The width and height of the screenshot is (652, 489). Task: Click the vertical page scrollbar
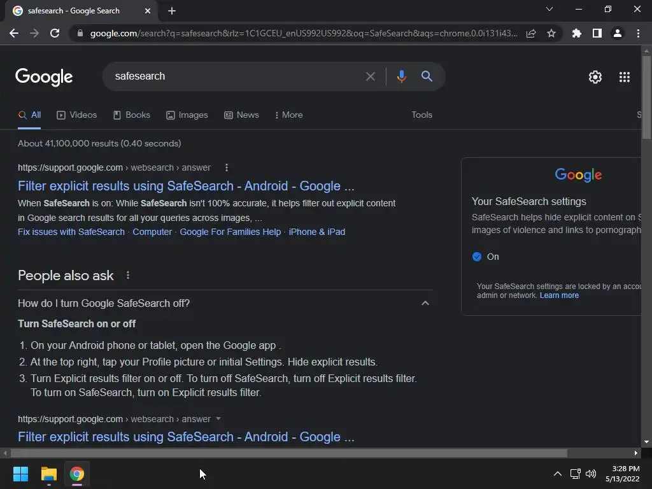(646, 97)
